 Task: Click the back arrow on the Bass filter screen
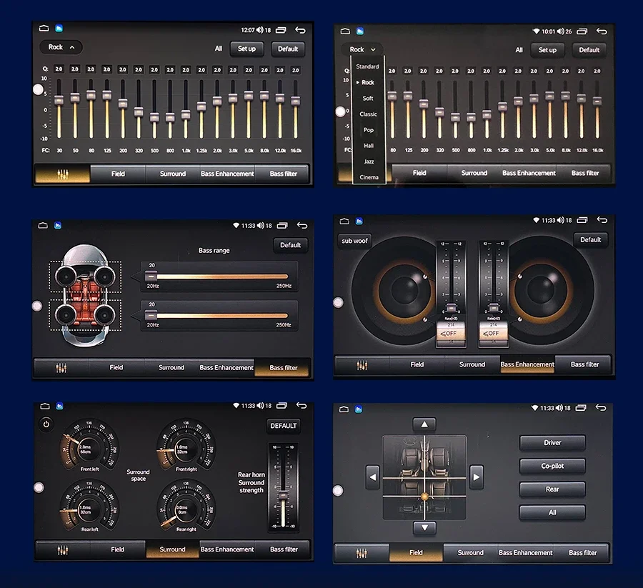[301, 225]
